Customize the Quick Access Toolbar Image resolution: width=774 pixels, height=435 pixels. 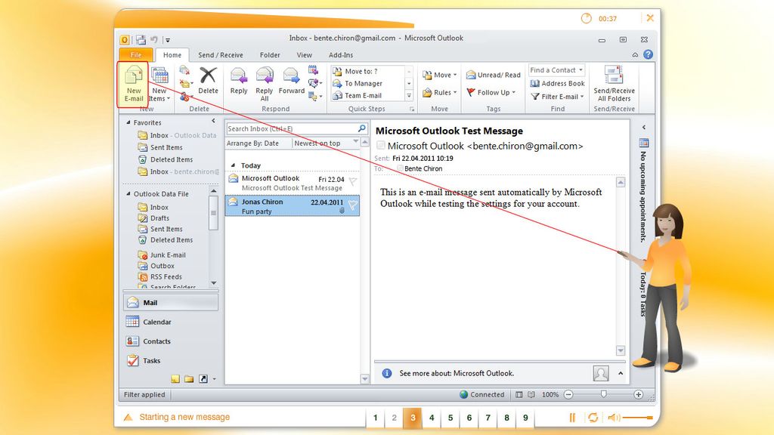168,40
